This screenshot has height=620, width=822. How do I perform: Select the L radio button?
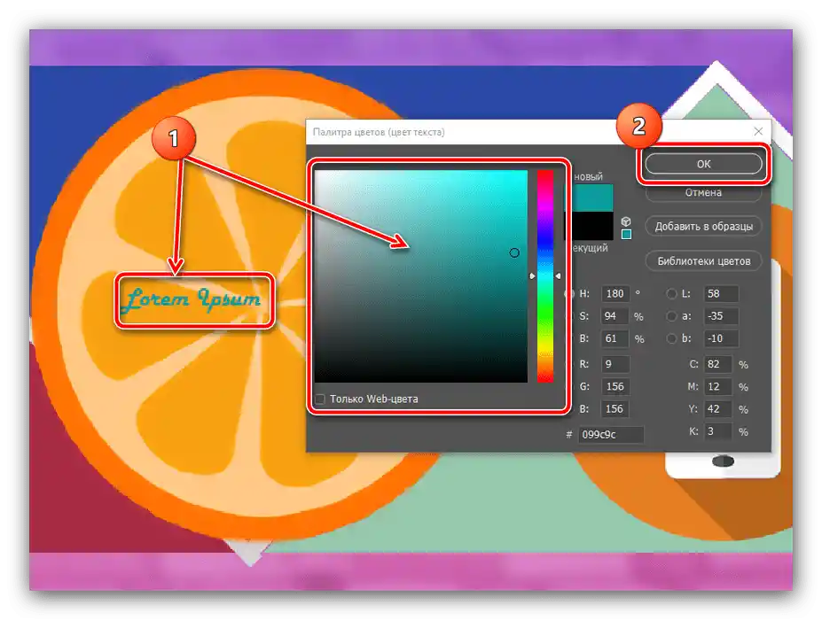tap(671, 294)
